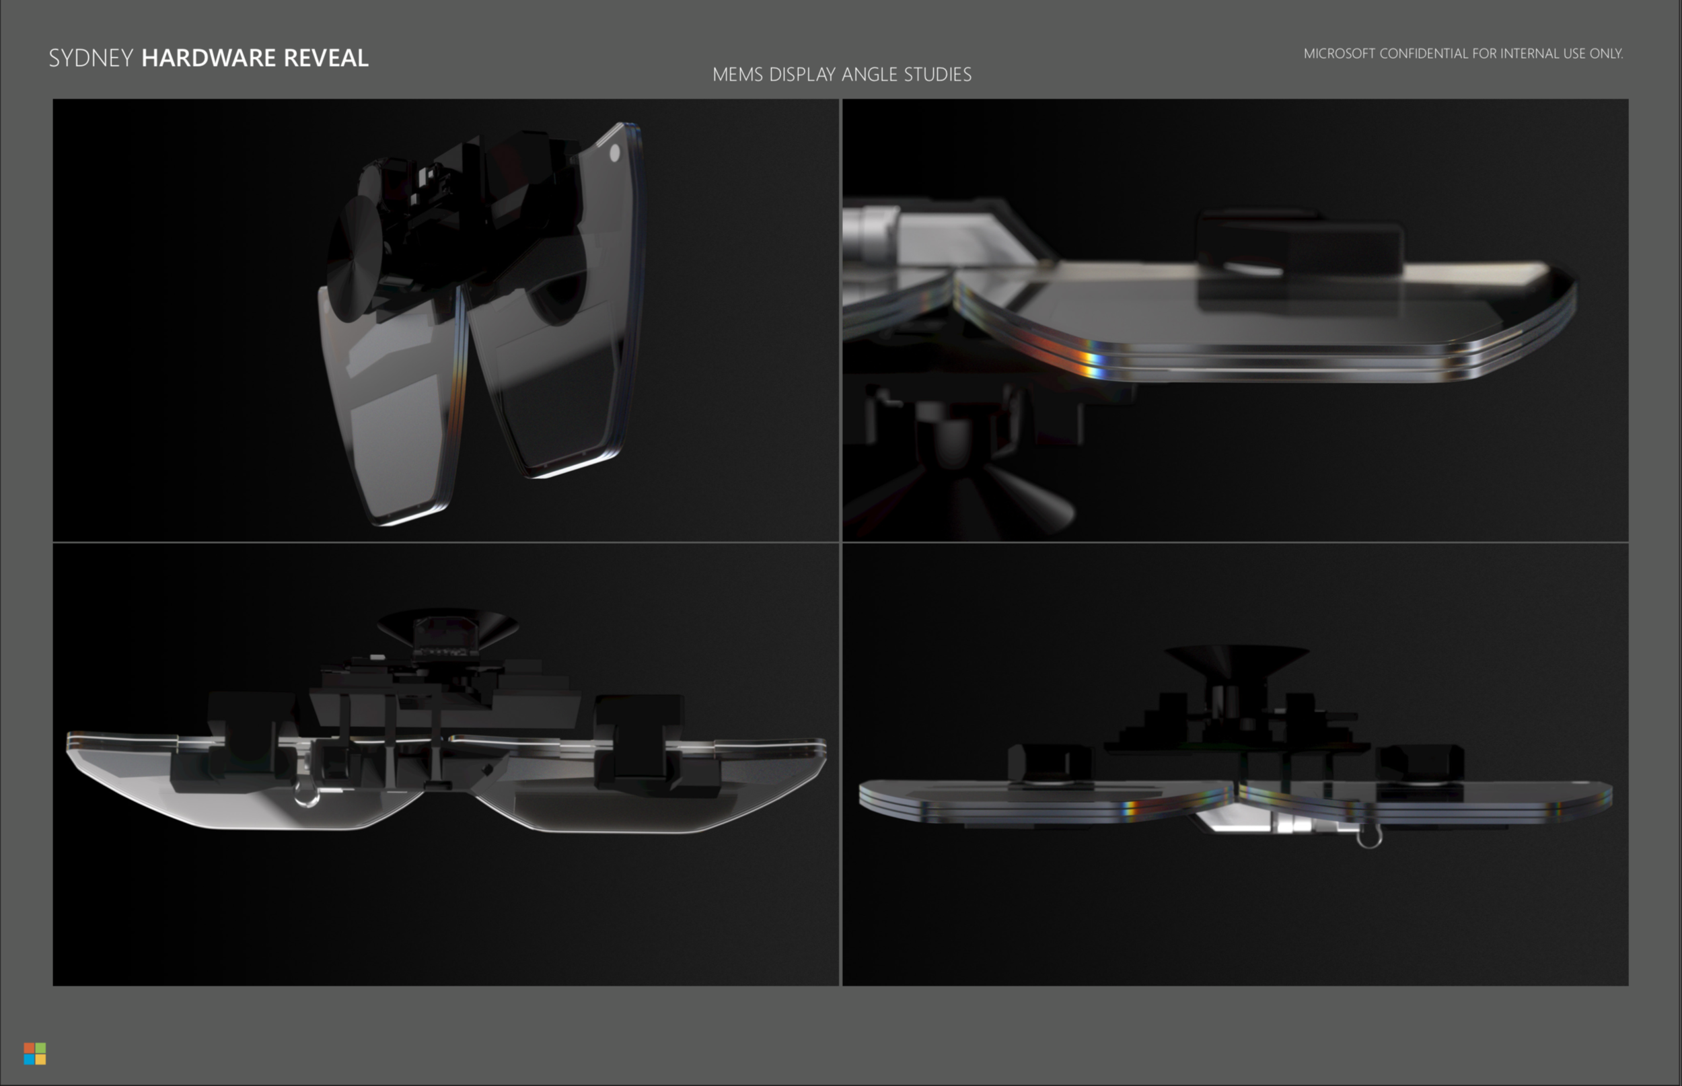Click the word SYDNEY in the title
This screenshot has height=1086, width=1682.
(x=91, y=58)
